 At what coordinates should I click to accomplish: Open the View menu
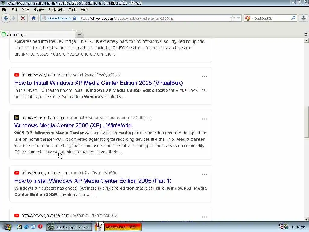click(x=25, y=10)
